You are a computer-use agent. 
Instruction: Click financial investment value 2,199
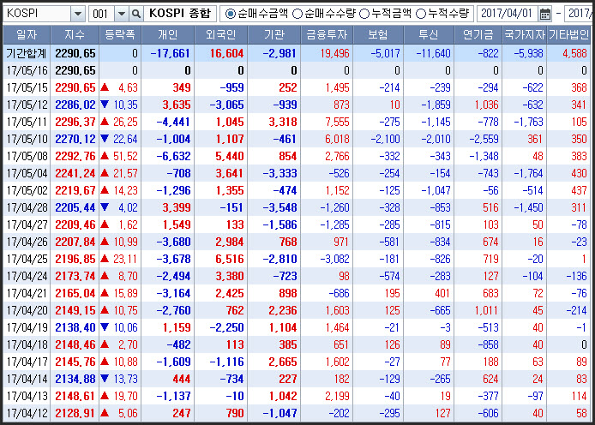pyautogui.click(x=337, y=396)
